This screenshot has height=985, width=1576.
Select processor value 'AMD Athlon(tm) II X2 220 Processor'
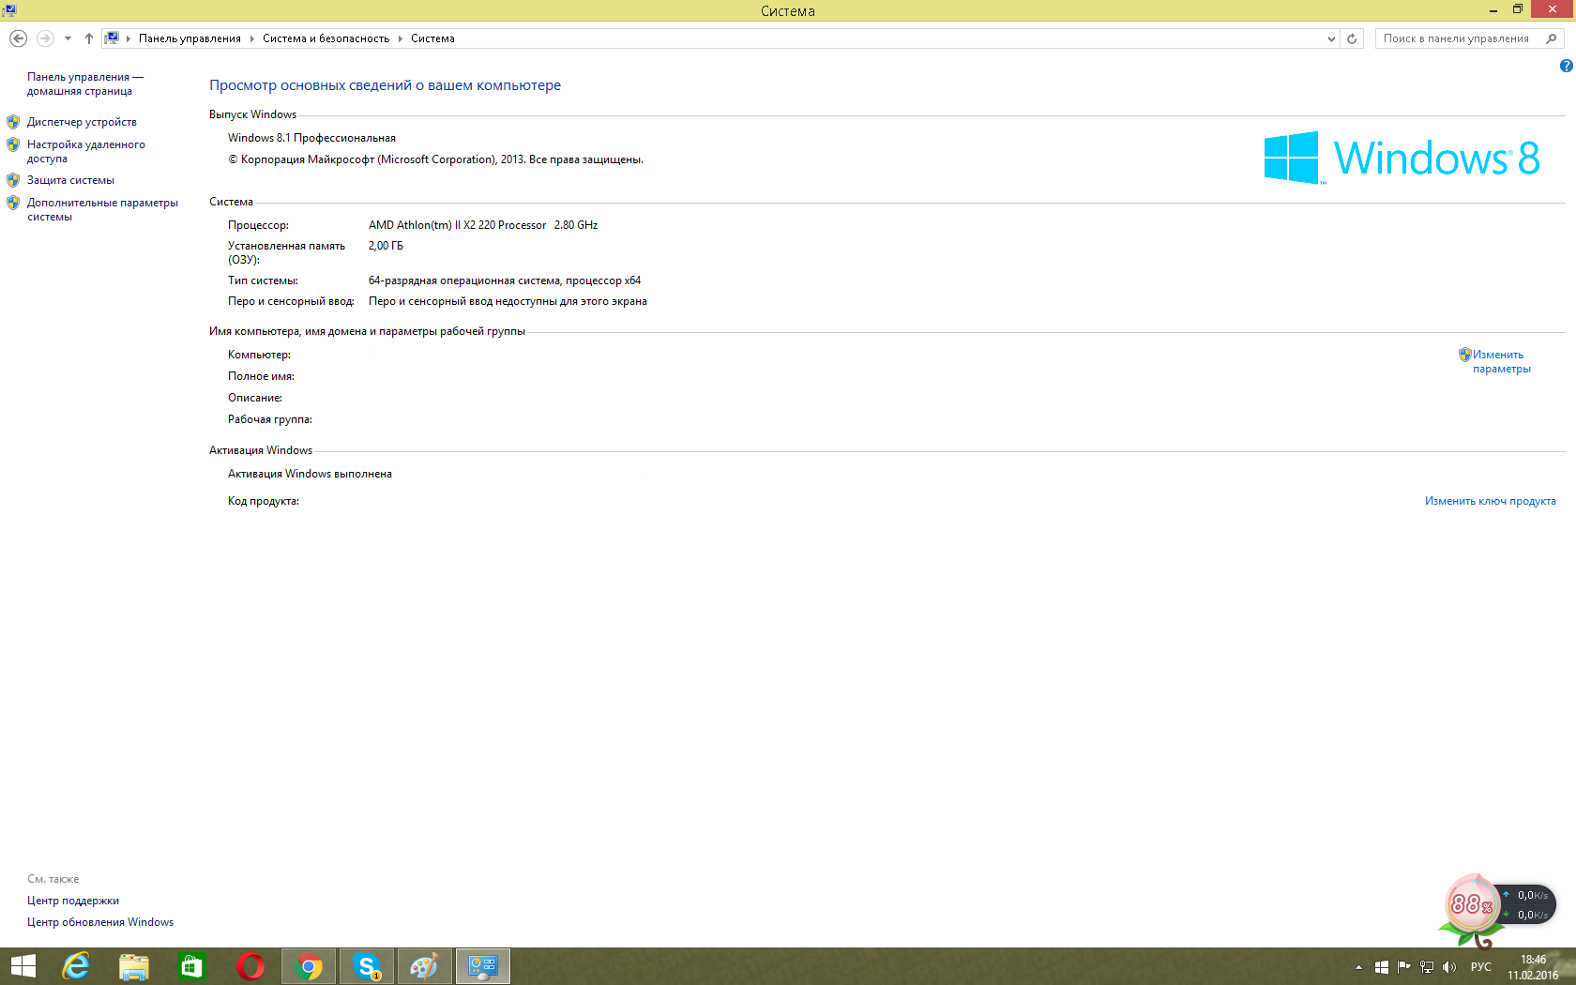click(457, 225)
